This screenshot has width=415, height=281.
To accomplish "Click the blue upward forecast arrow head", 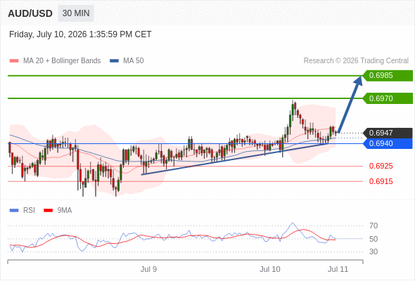I will [359, 80].
